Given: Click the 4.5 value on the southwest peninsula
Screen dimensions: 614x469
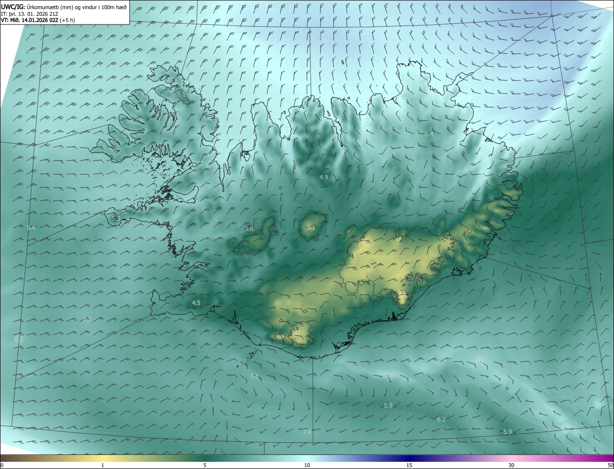Looking at the screenshot, I should tap(196, 303).
